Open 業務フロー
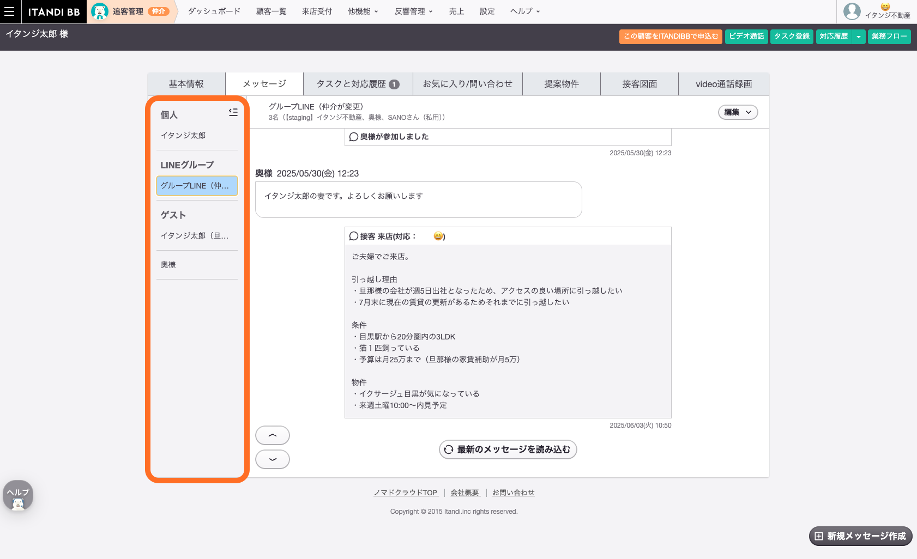 coord(889,37)
